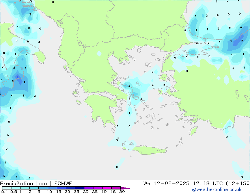Pick the 1–2 mm legend color swatch
Image resolution: width=250 pixels, height=193 pixels.
tap(25, 188)
